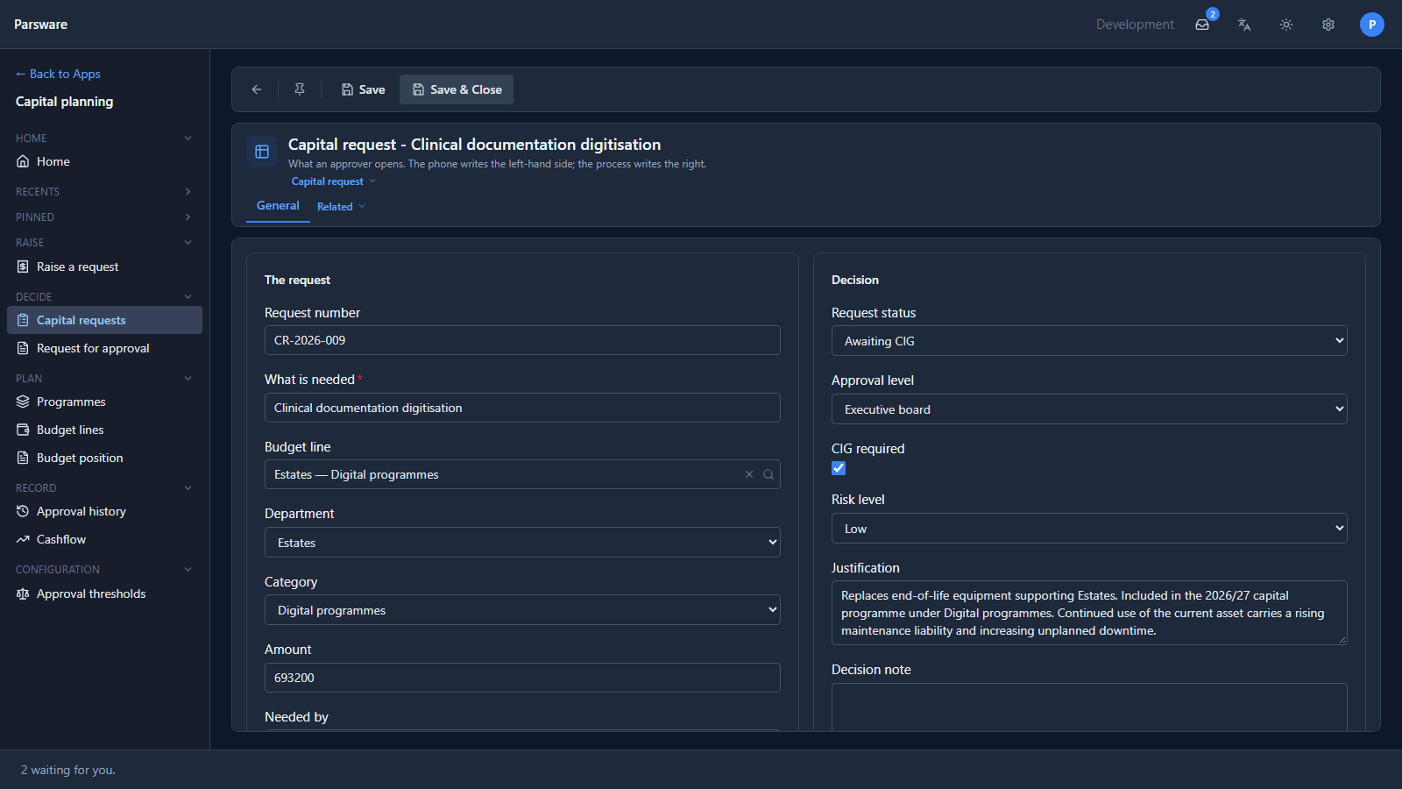Click the Save button
The width and height of the screenshot is (1402, 789).
(363, 89)
